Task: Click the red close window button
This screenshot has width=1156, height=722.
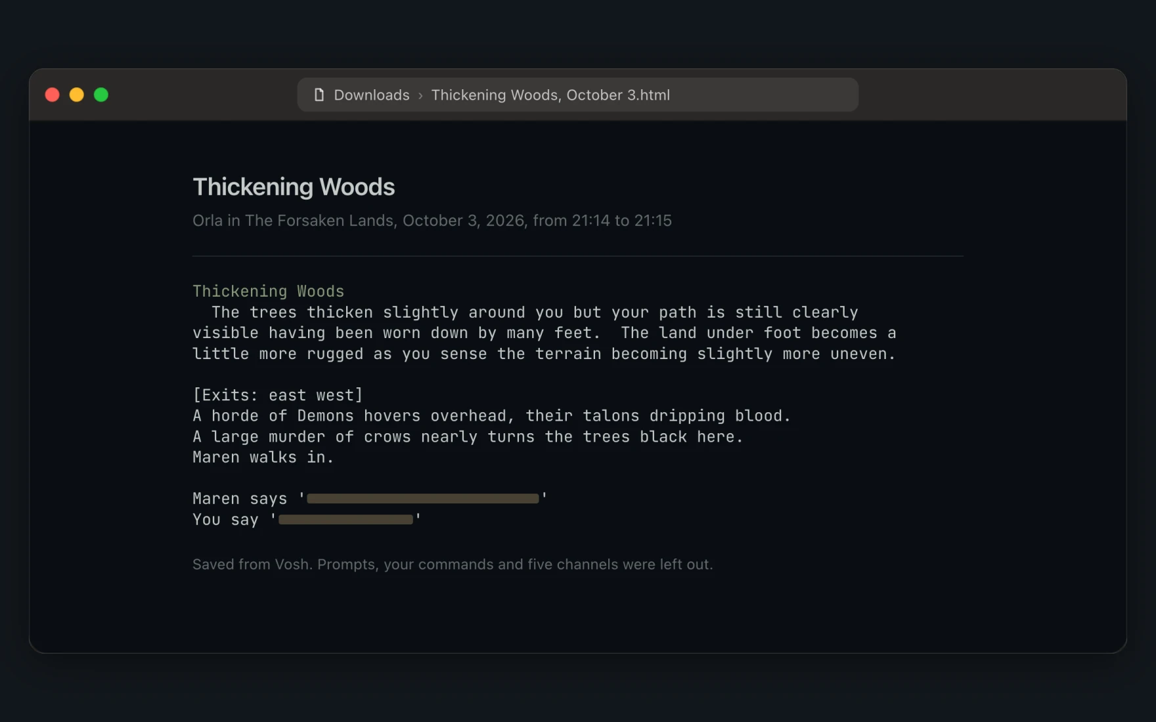Action: (x=53, y=95)
